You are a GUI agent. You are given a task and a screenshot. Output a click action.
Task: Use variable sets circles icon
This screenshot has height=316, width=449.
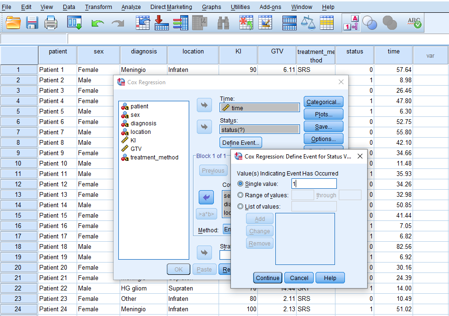point(370,23)
